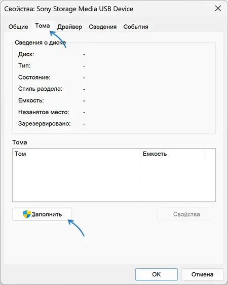Click the shield icon on Заполнить button

click(x=27, y=214)
